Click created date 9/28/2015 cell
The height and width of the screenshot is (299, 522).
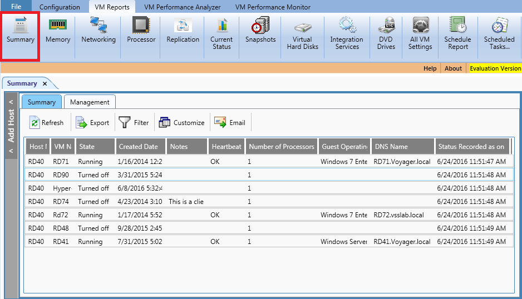tap(140, 228)
